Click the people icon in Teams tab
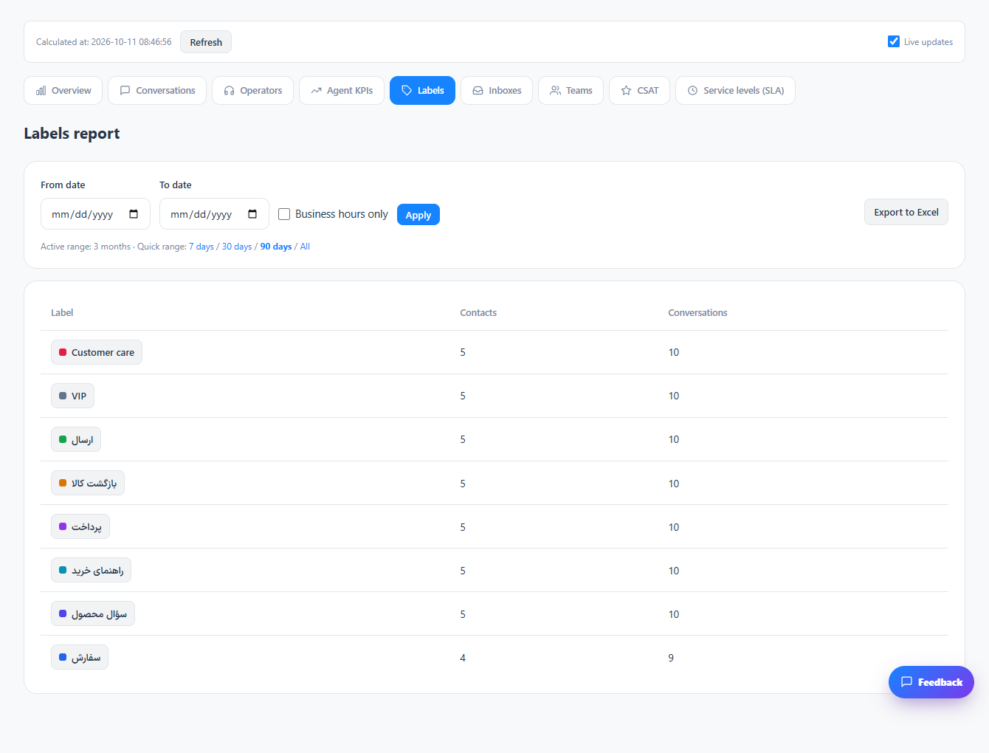This screenshot has width=989, height=753. [x=556, y=91]
